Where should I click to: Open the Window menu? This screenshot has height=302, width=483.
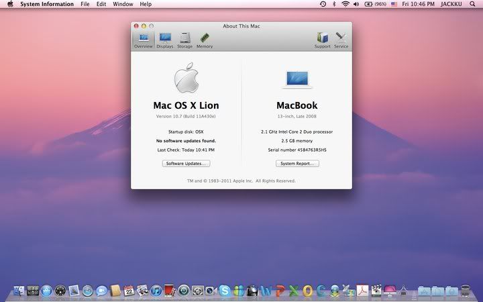[x=123, y=4]
